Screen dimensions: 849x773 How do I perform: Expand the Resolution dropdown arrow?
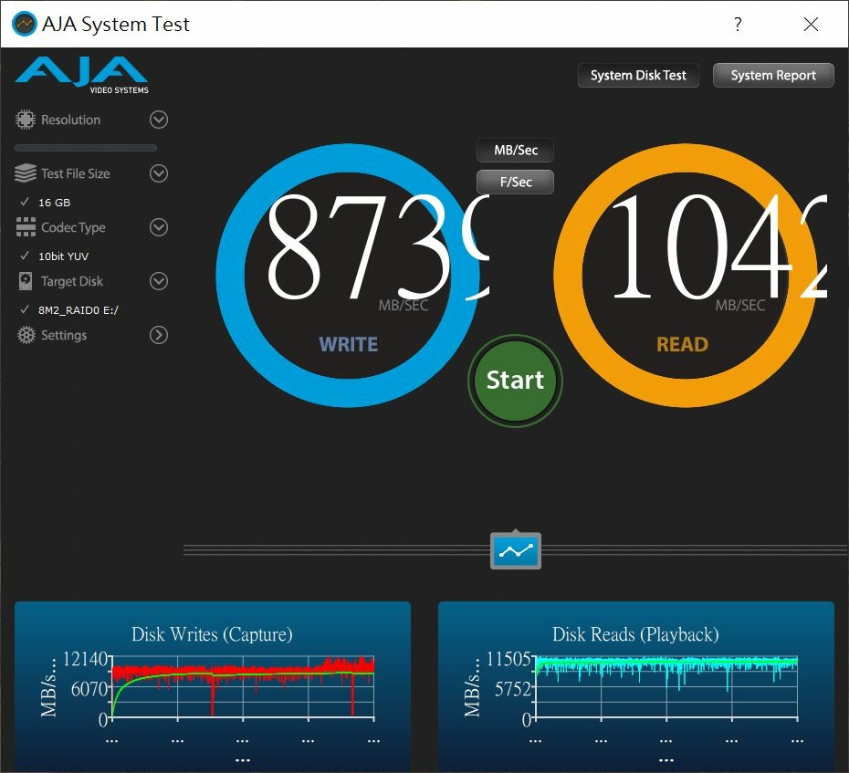159,120
